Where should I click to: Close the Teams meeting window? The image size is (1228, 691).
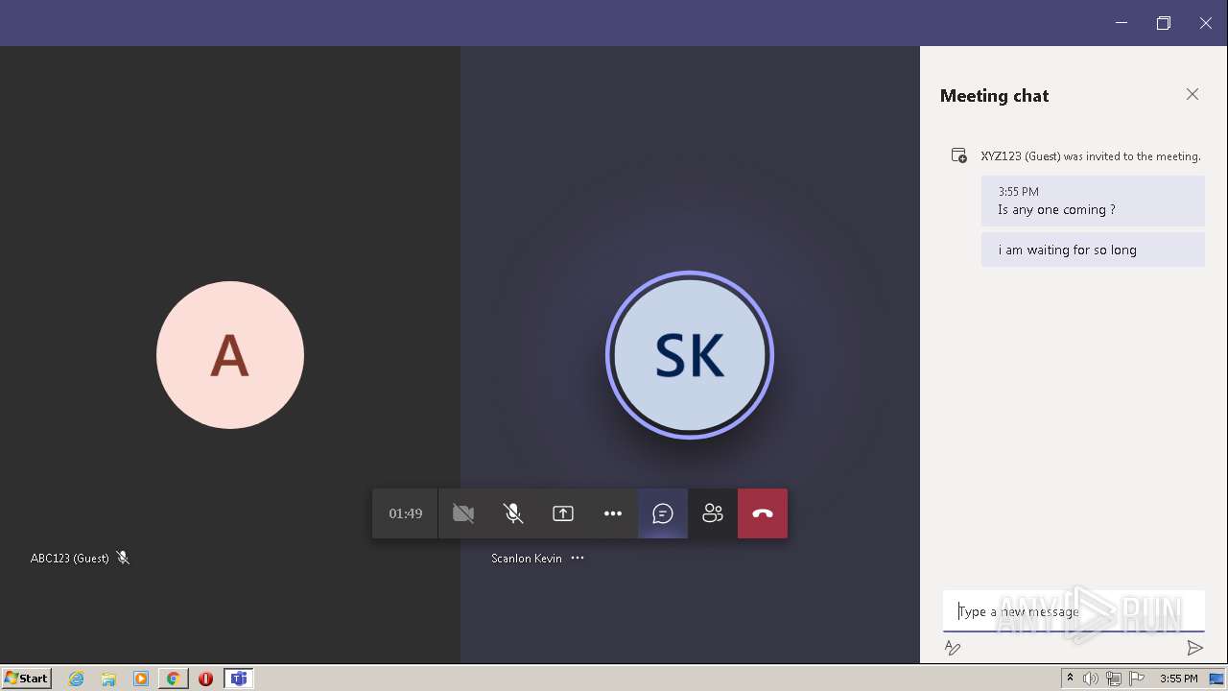tap(1206, 23)
